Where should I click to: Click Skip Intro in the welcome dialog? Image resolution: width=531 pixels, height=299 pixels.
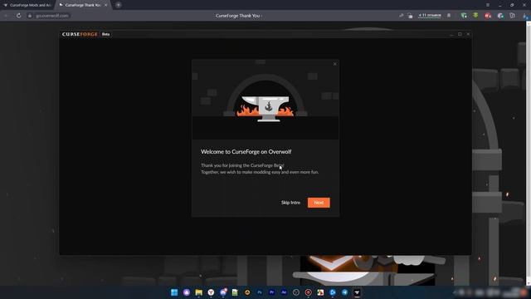tap(290, 203)
